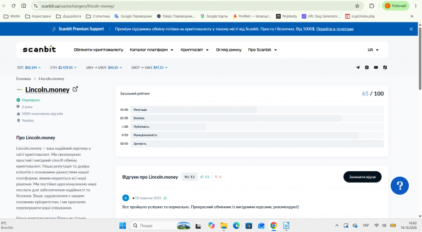Open the browser extensions puzzle icon

coord(371,6)
